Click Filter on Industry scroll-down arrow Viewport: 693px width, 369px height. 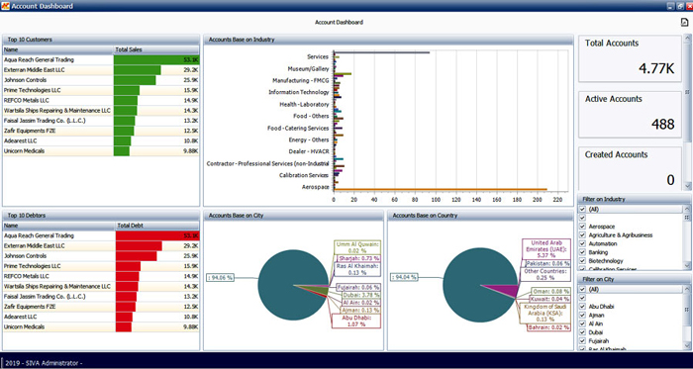point(687,266)
